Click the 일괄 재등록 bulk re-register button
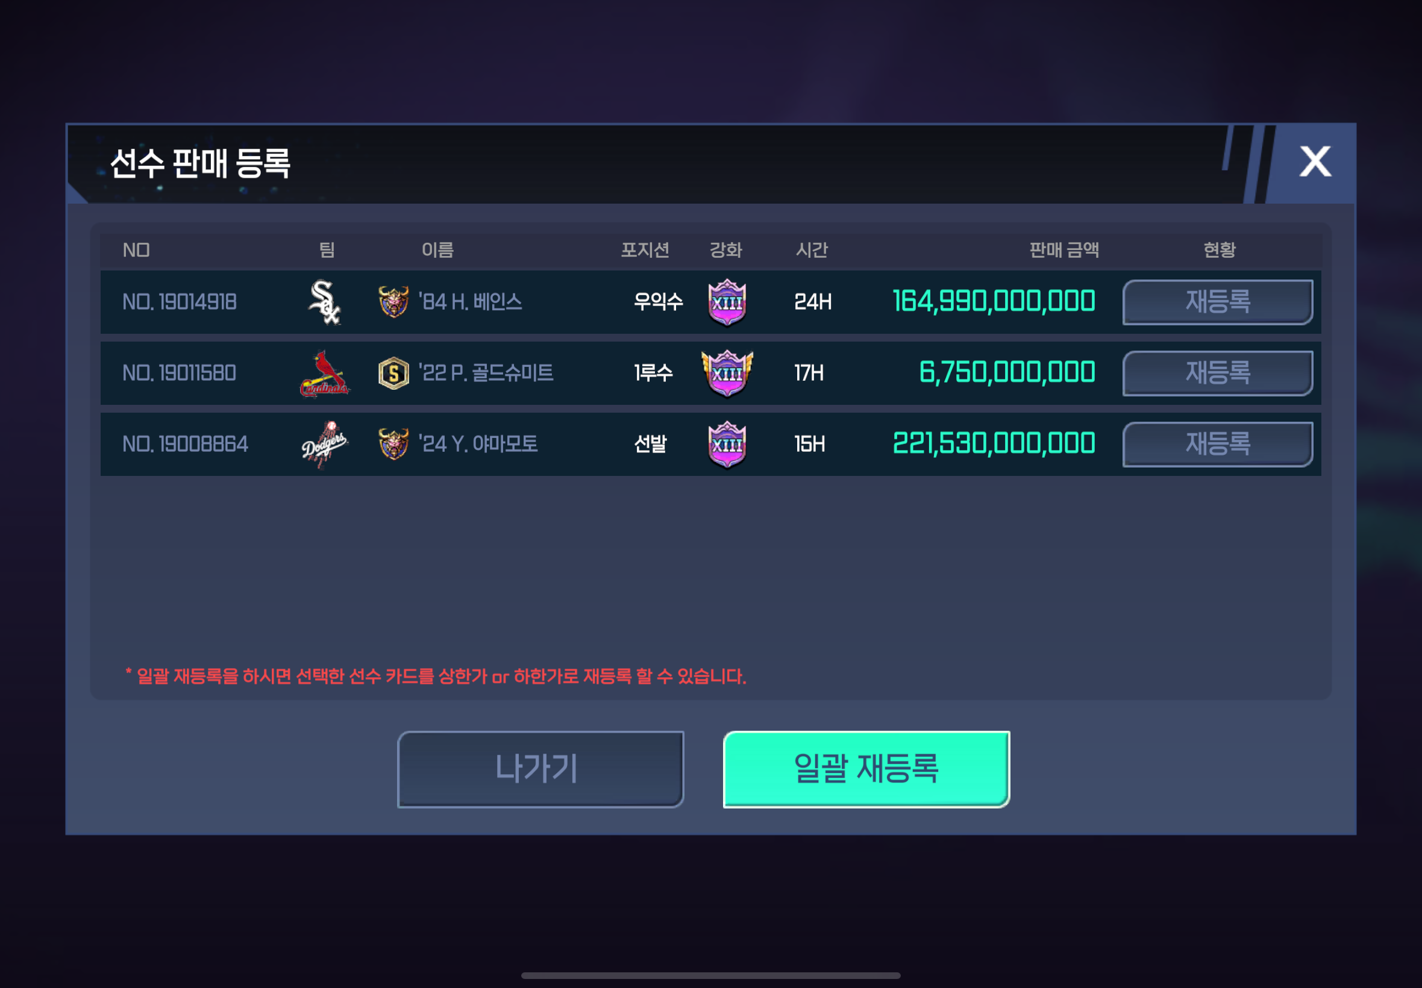Image resolution: width=1422 pixels, height=988 pixels. click(866, 769)
